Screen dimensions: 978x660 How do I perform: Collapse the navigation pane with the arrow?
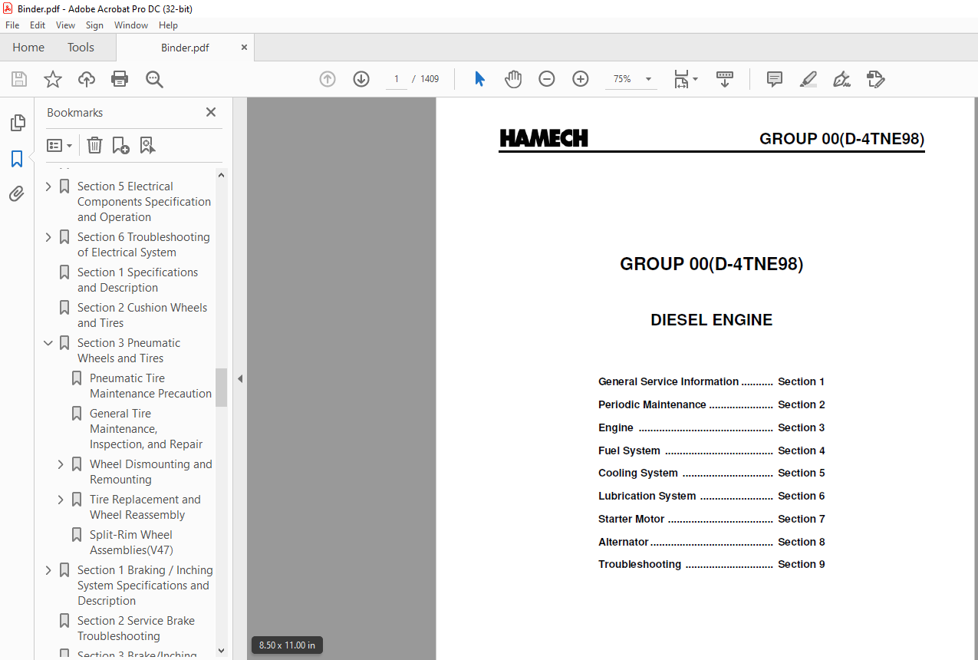[239, 378]
